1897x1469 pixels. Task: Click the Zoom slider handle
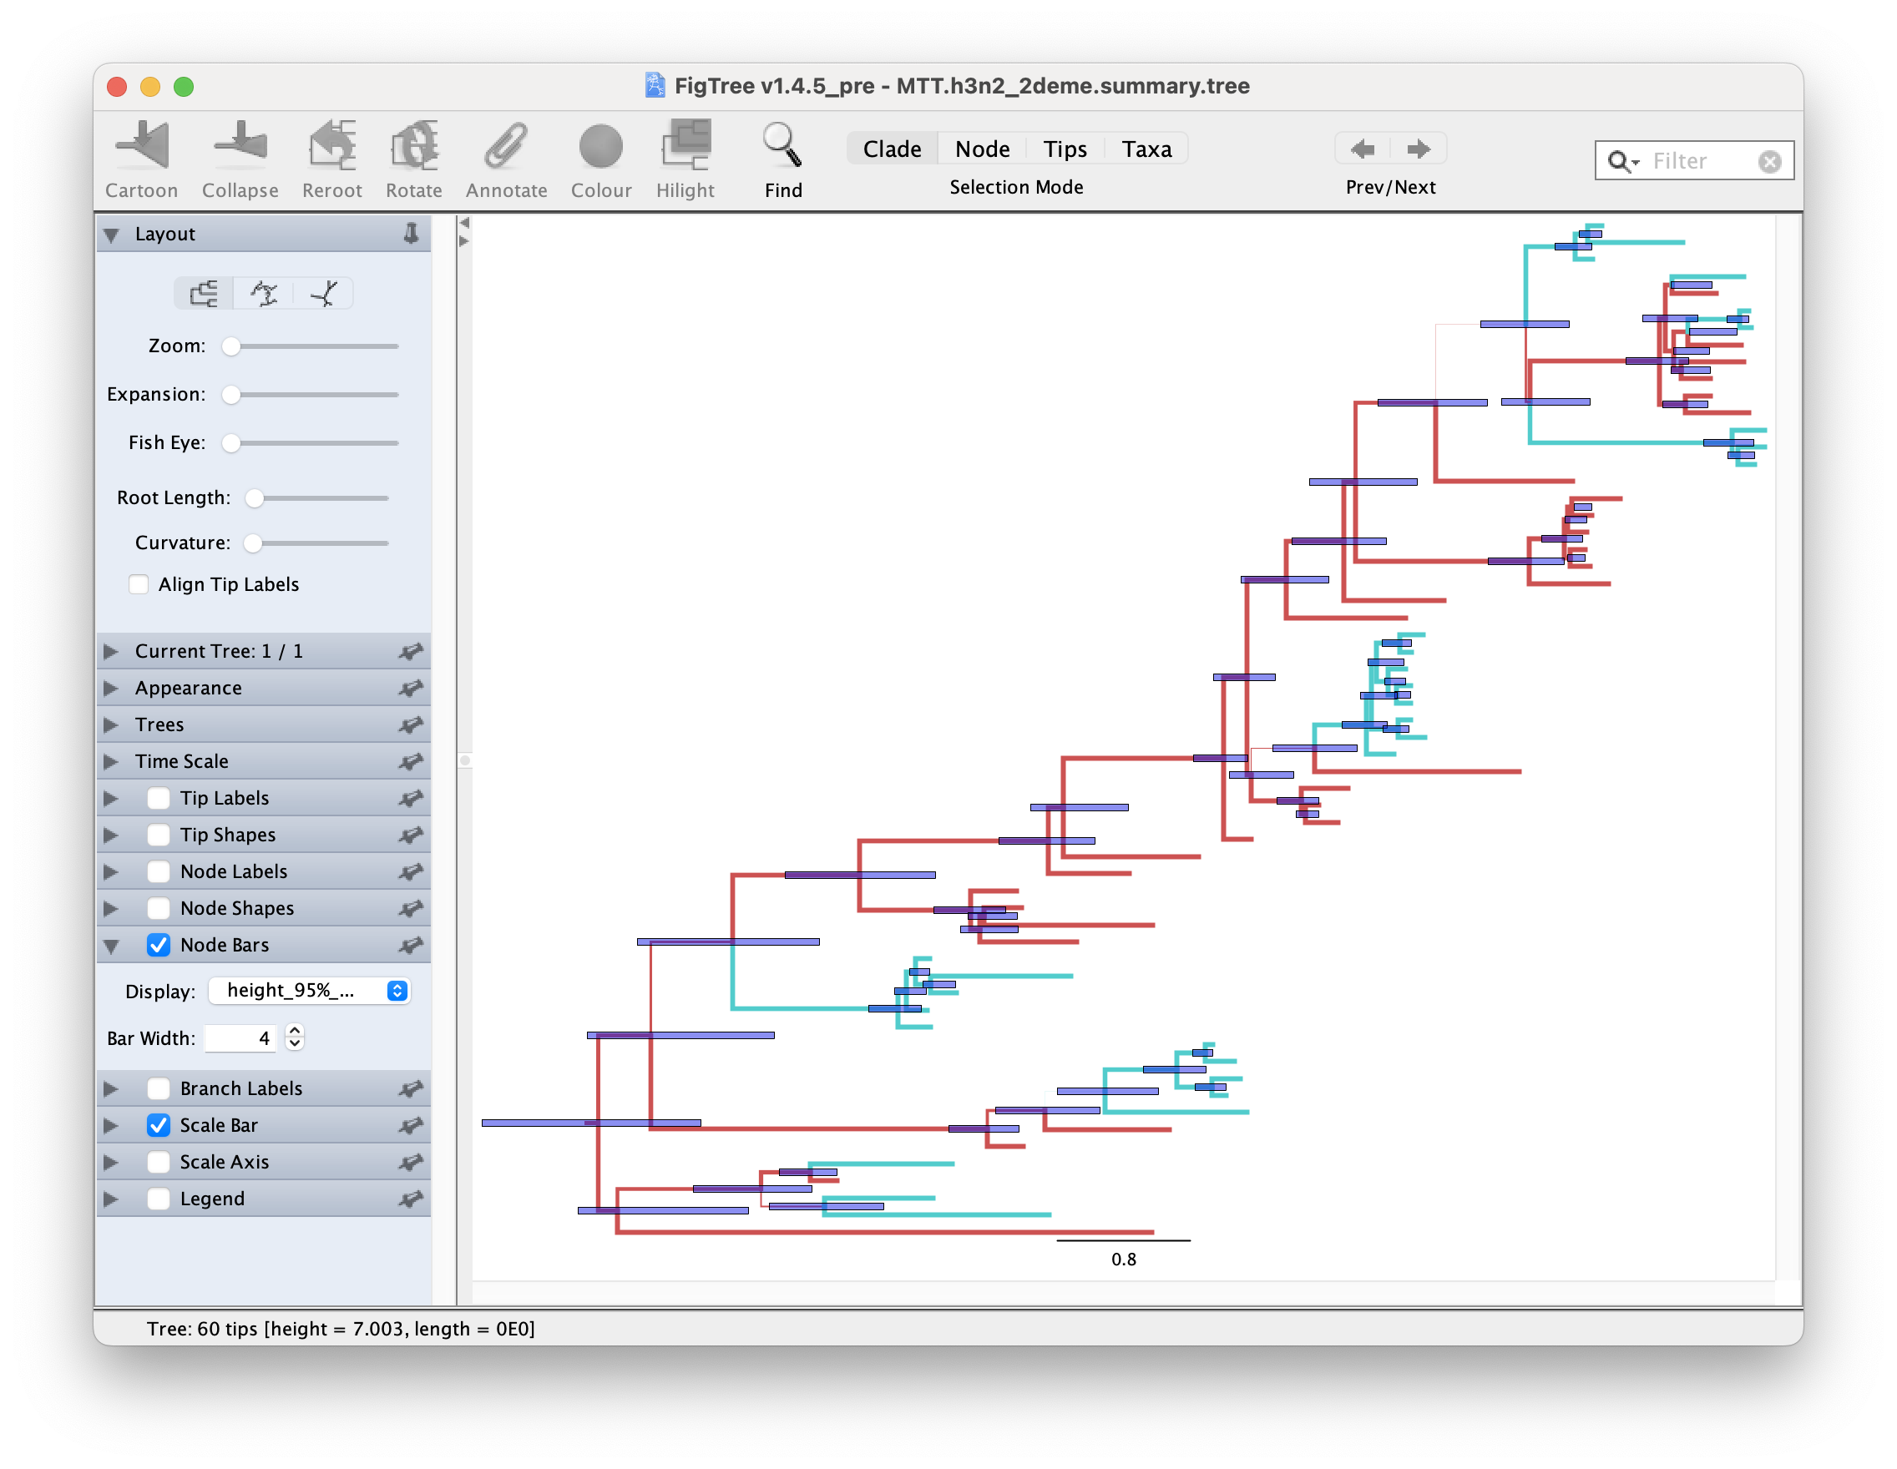pyautogui.click(x=231, y=346)
